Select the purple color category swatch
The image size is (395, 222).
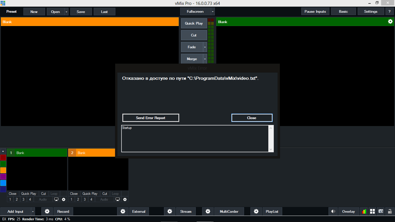(x=3, y=177)
